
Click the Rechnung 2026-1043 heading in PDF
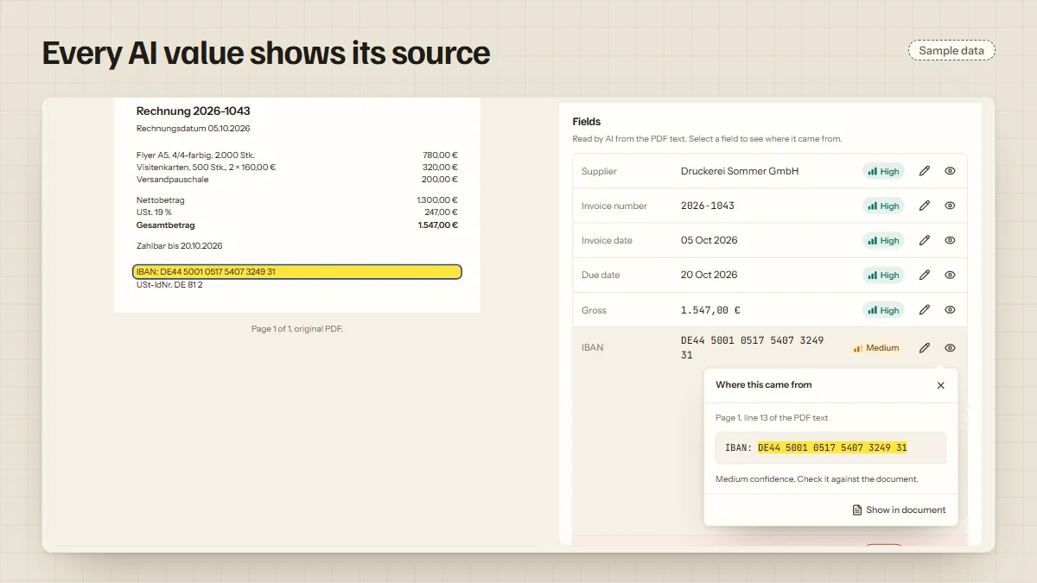[x=194, y=111]
